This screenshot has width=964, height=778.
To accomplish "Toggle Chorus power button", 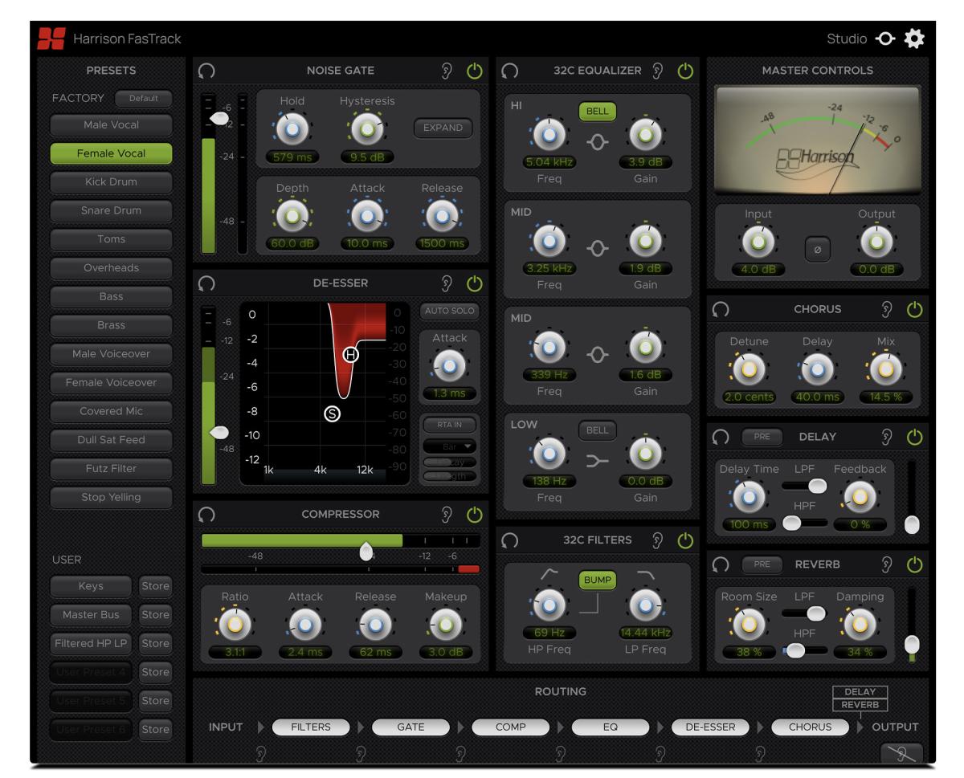I will coord(915,309).
